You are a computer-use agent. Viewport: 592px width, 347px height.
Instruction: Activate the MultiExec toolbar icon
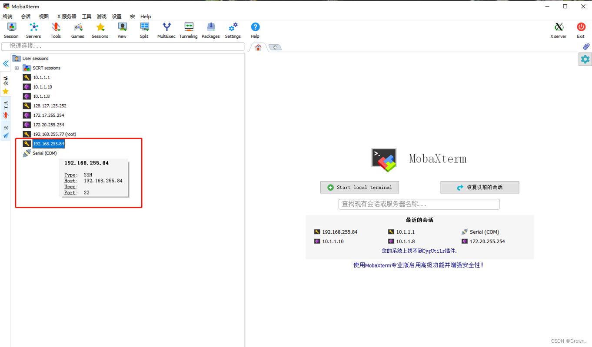point(166,30)
